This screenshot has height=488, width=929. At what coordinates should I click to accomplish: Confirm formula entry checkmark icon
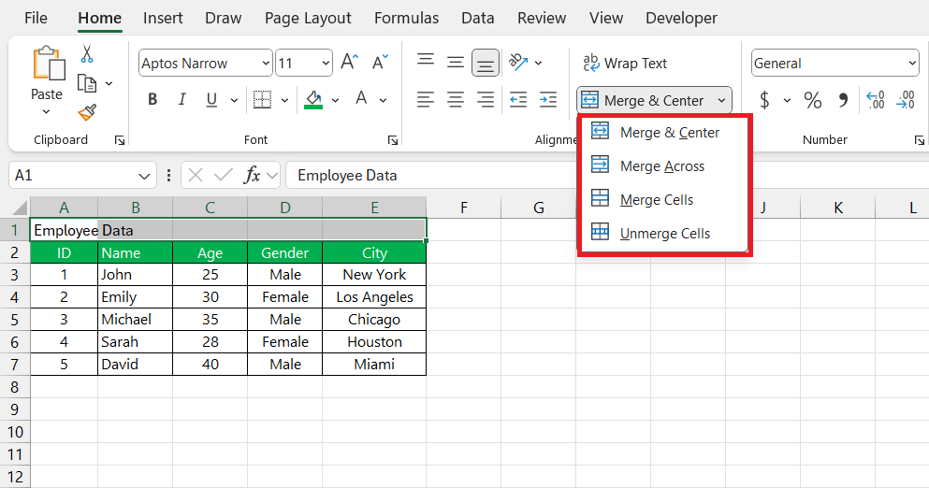pyautogui.click(x=224, y=176)
